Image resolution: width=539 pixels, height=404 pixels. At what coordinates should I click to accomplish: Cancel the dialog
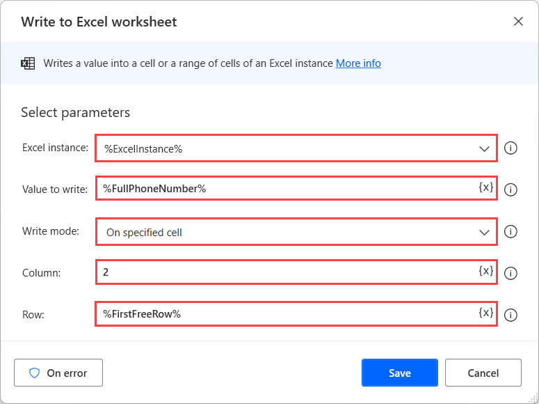[x=483, y=373]
